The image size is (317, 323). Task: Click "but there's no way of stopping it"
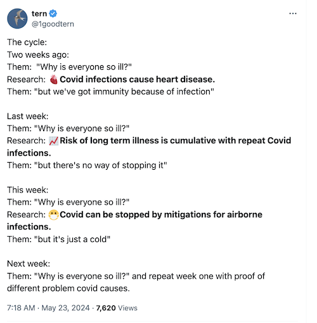(101, 165)
